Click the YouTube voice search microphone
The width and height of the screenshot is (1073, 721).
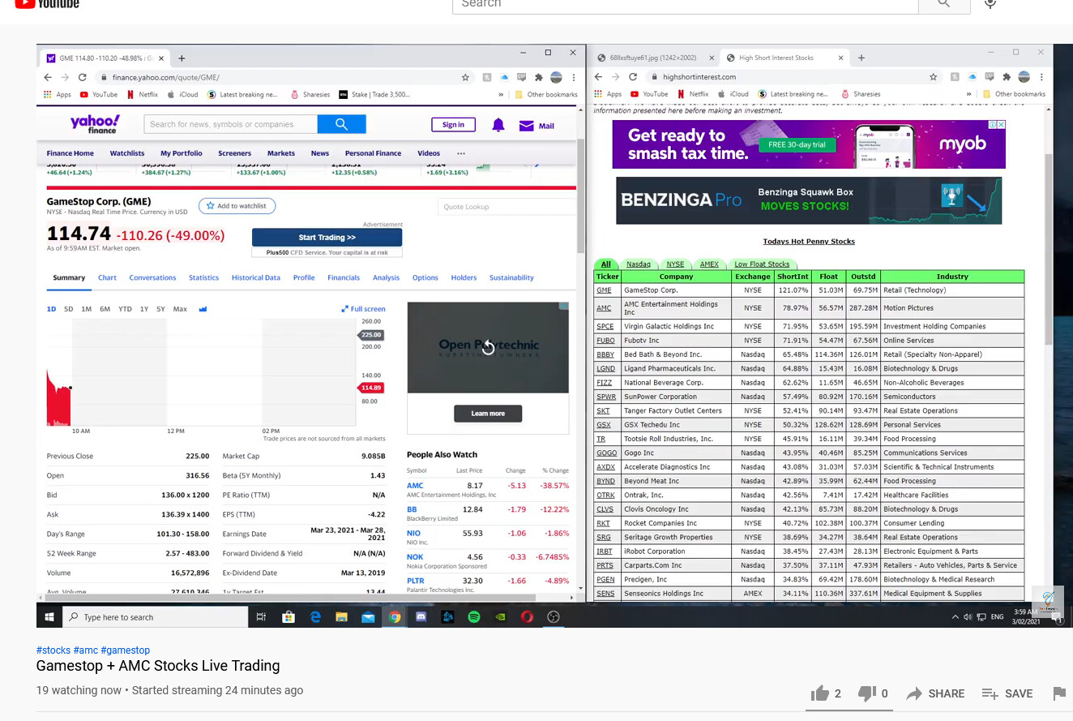(x=990, y=4)
